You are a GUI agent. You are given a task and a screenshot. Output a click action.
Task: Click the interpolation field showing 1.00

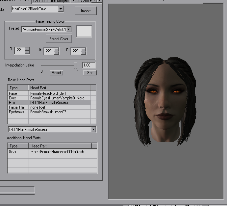click(x=89, y=65)
